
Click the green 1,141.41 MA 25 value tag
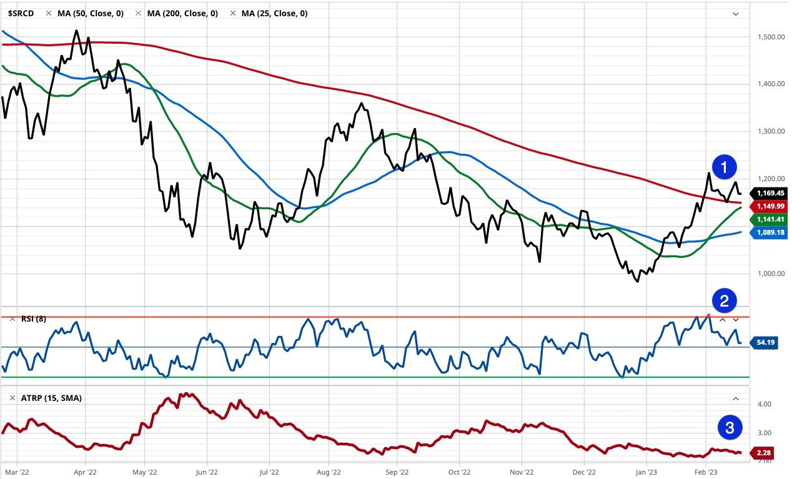768,219
